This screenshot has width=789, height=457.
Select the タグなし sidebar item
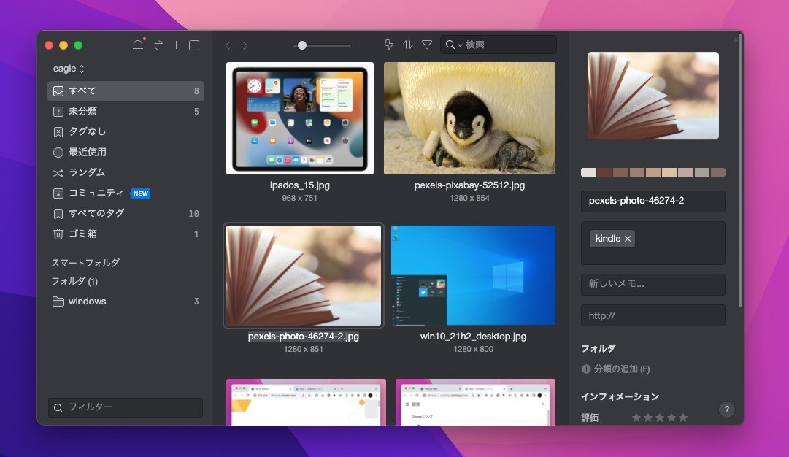pos(126,132)
